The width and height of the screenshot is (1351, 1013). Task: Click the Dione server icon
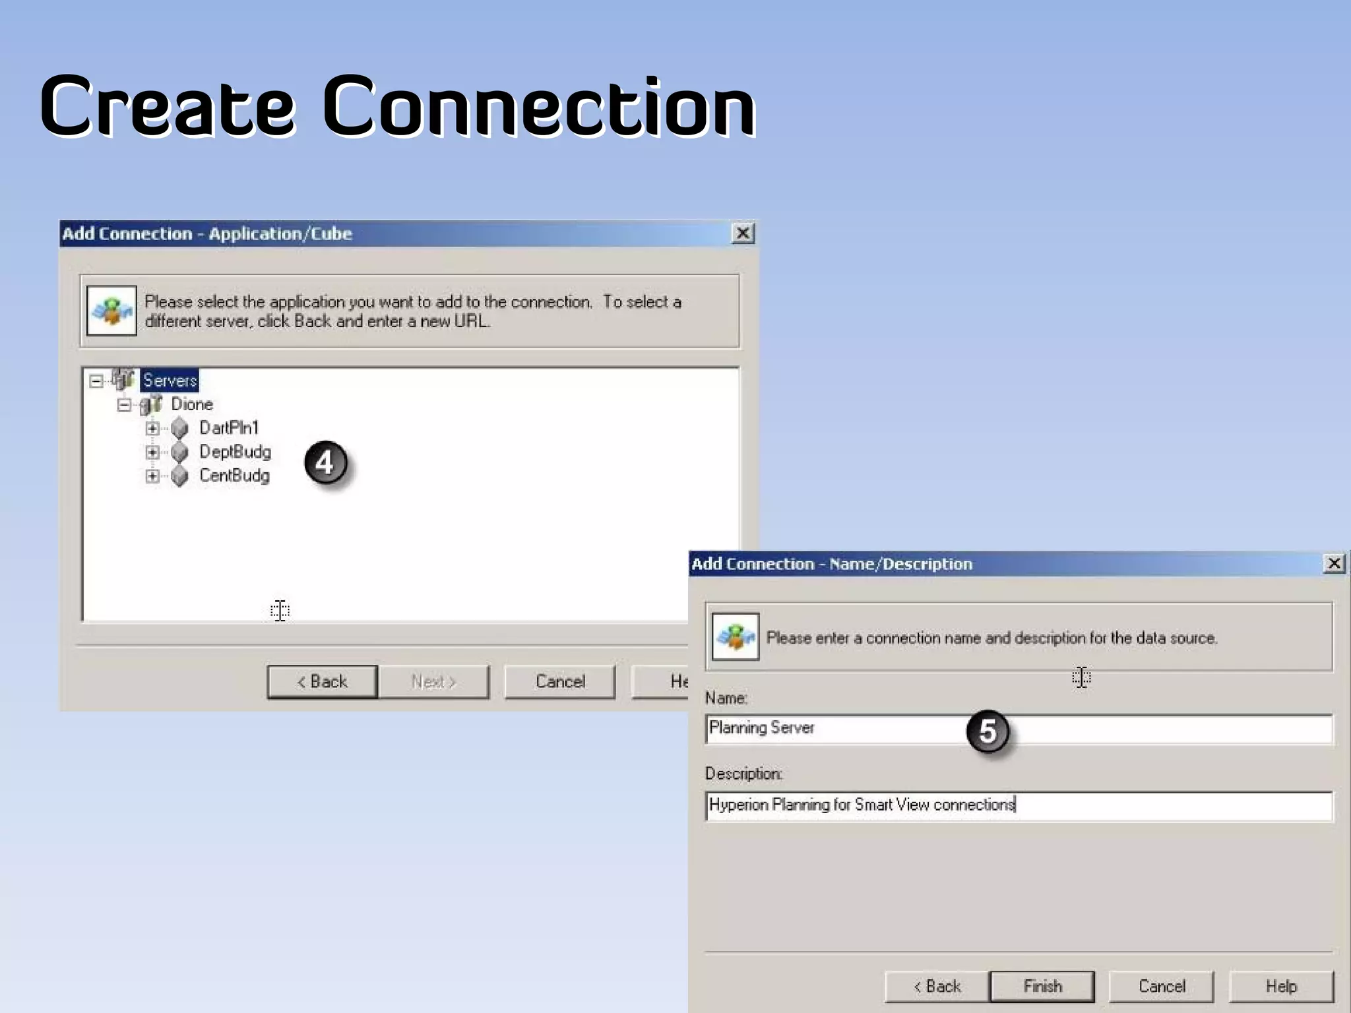(x=151, y=404)
